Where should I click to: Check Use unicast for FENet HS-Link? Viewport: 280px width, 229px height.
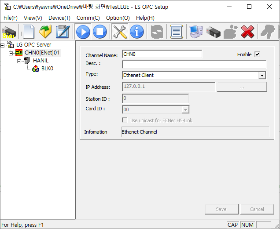point(125,120)
